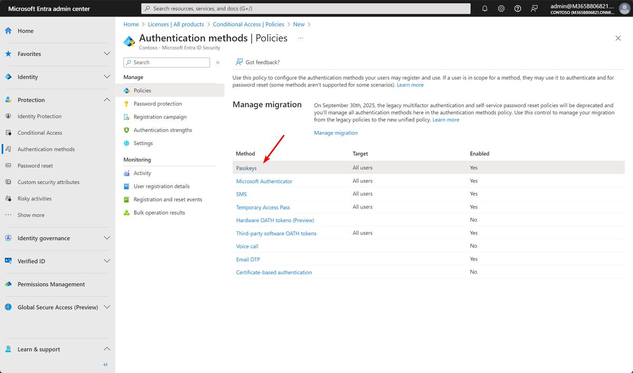The height and width of the screenshot is (373, 633).
Task: Click the Conditional Access icon
Action: pos(8,132)
